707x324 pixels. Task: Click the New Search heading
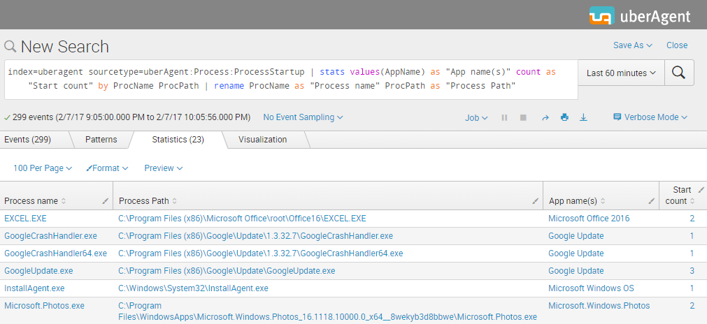coord(64,46)
